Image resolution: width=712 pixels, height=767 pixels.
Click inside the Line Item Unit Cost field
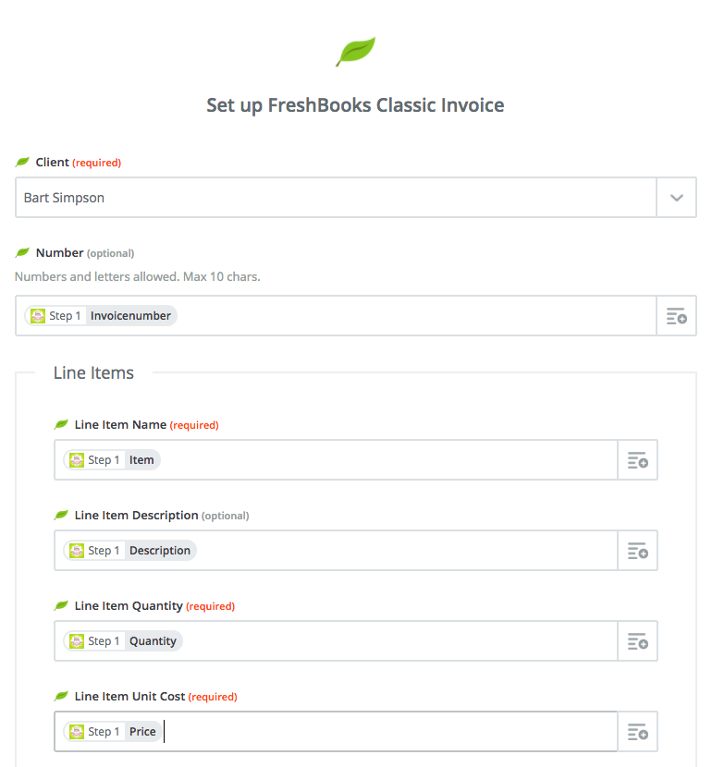[391, 731]
